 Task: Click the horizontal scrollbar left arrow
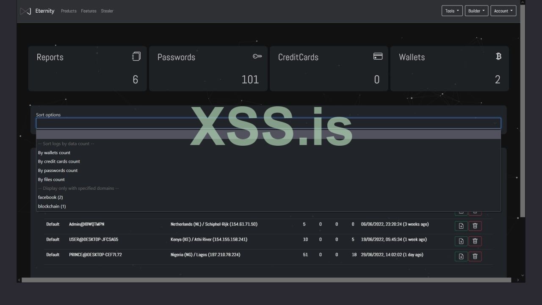[19, 280]
